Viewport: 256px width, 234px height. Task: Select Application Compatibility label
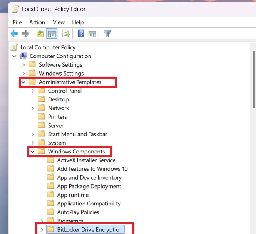tap(89, 204)
